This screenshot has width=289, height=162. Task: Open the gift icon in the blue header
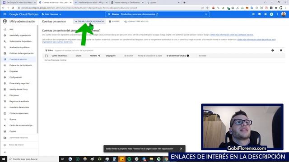253,14
